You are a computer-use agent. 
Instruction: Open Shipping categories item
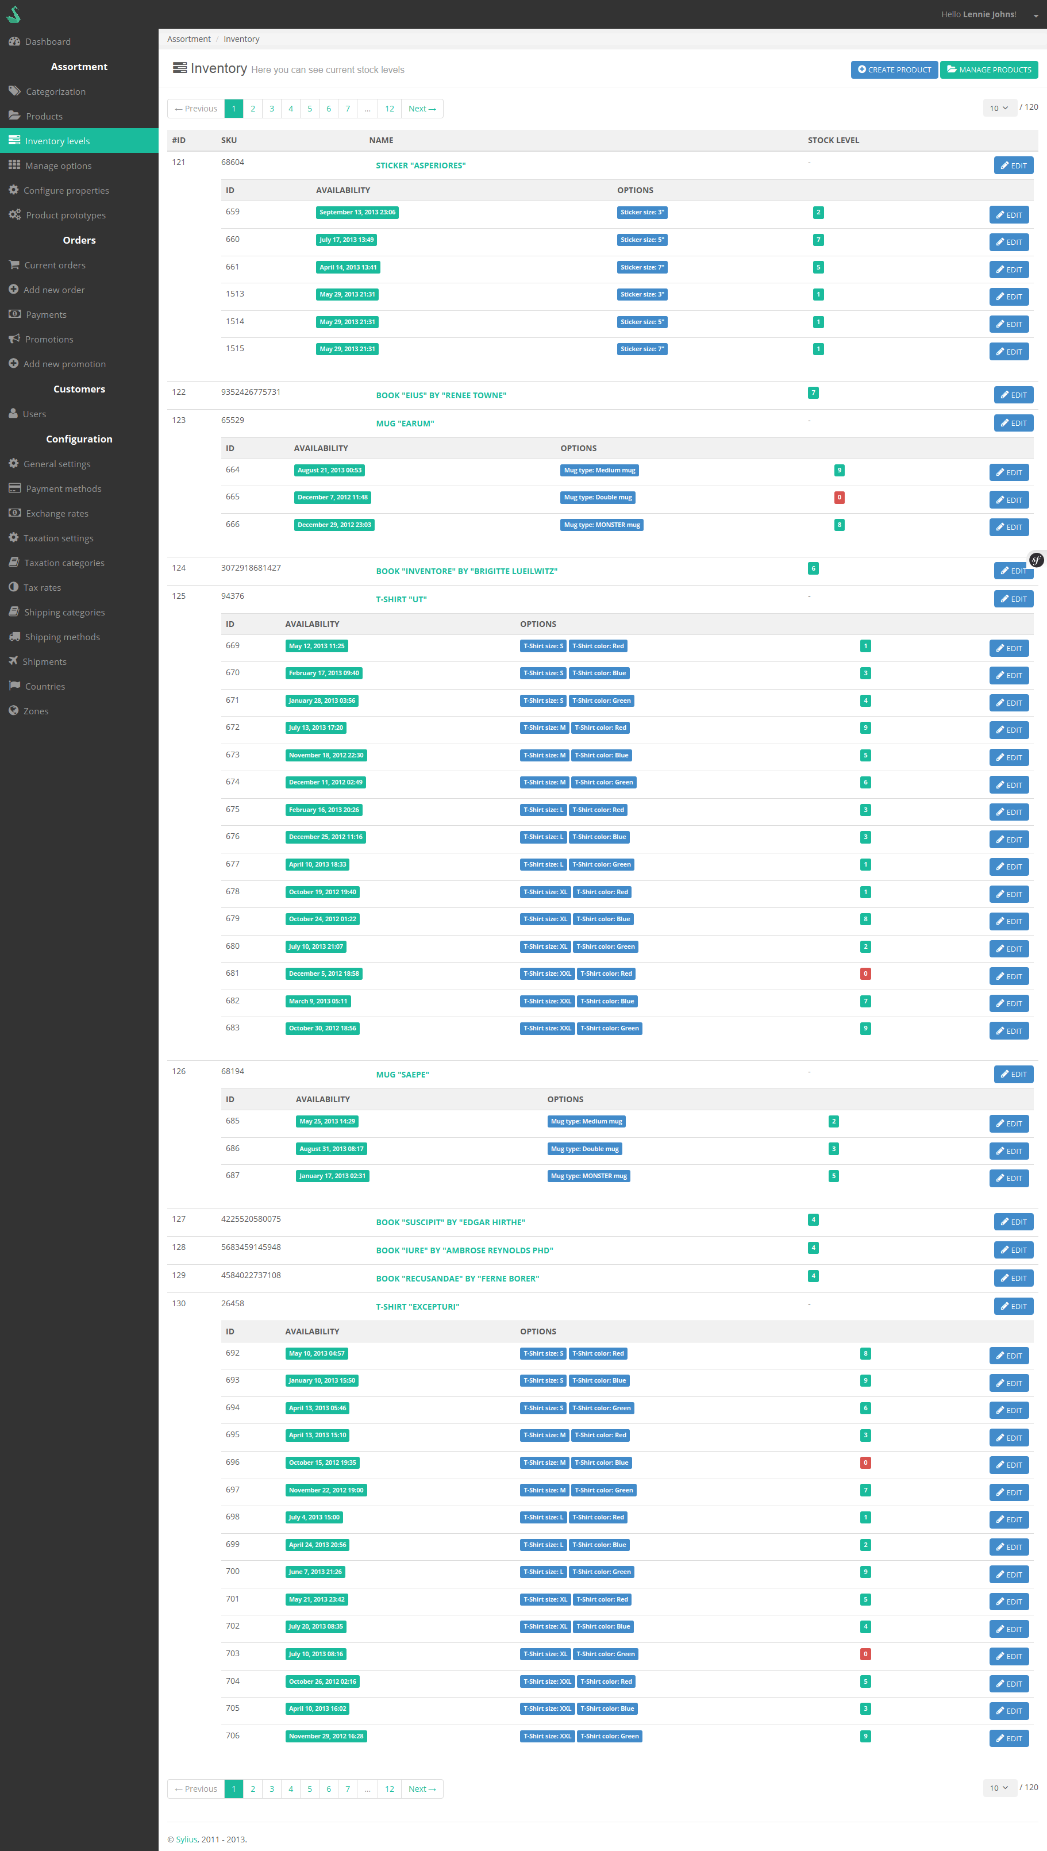pyautogui.click(x=79, y=613)
